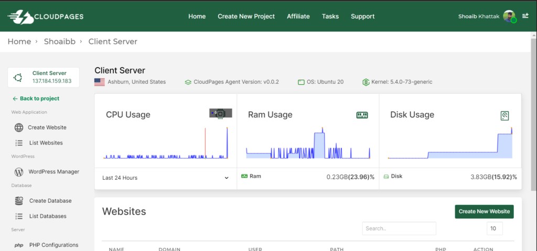Open Create New Project menu item
Viewport: 537px width, 251px height.
point(246,16)
